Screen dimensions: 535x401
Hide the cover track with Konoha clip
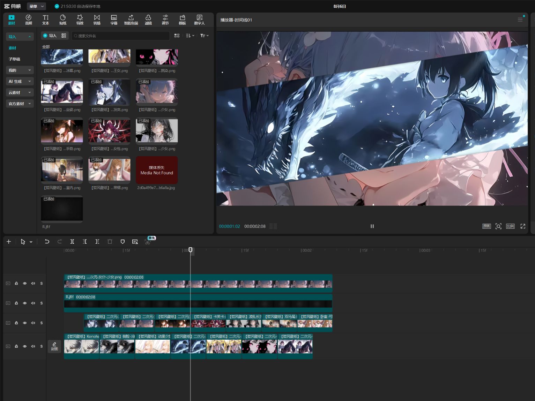25,347
